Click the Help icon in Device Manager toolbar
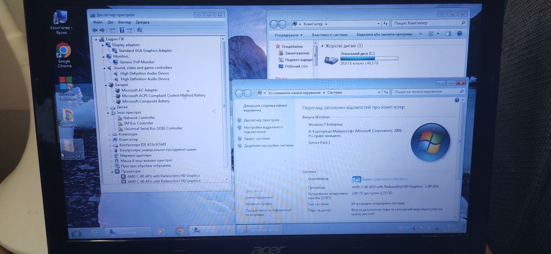The image size is (551, 254). (122, 30)
